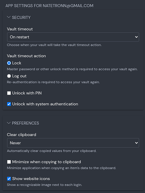Select the Lock radio button
This screenshot has height=193, width=145.
(9, 63)
